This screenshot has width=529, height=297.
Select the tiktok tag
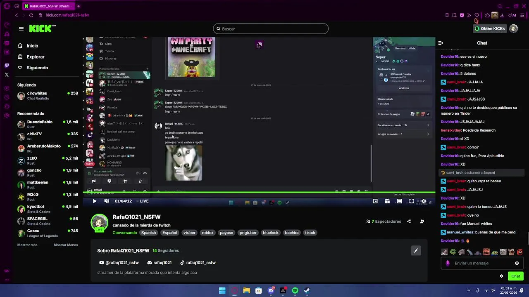[x=310, y=233]
